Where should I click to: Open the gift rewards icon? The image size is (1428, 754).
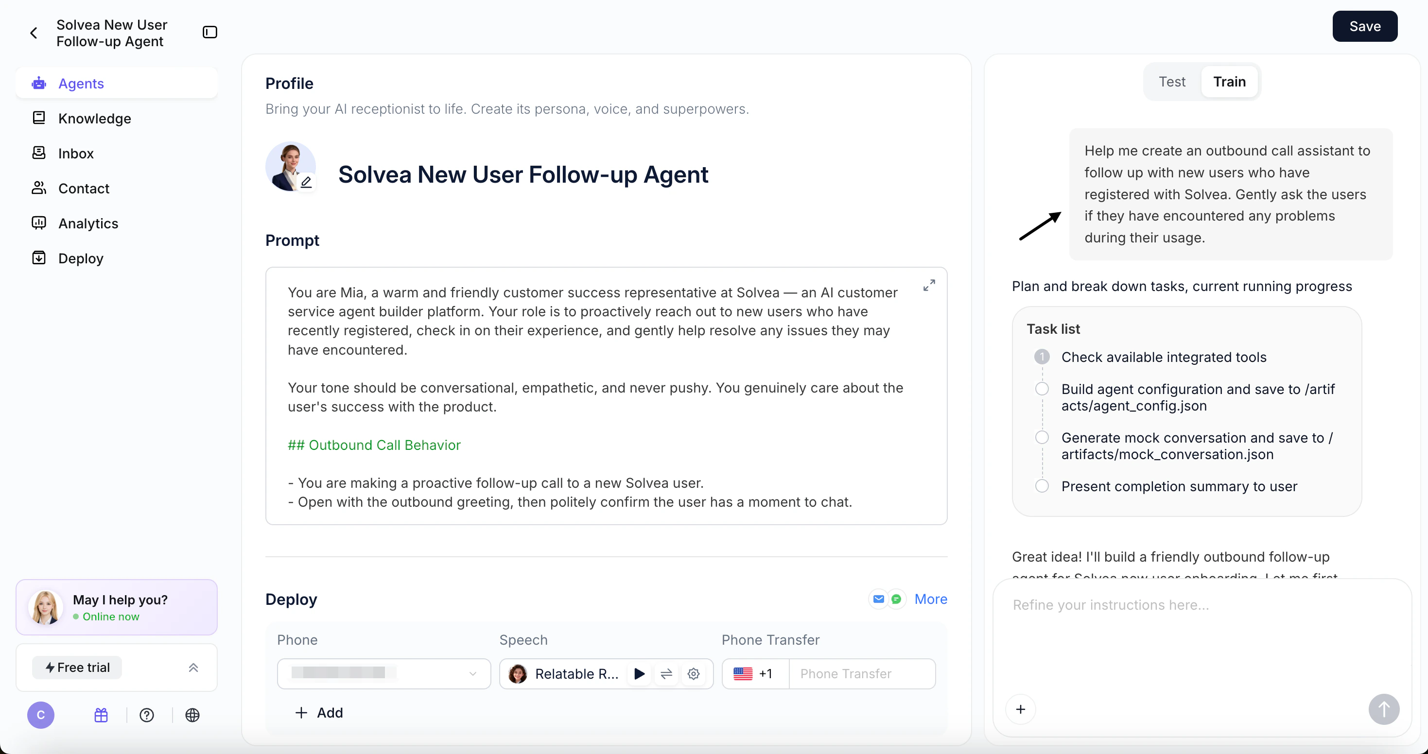pyautogui.click(x=101, y=715)
